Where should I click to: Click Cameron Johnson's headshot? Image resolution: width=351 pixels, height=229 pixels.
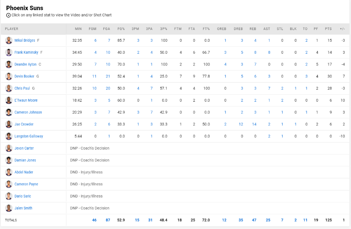click(x=9, y=112)
